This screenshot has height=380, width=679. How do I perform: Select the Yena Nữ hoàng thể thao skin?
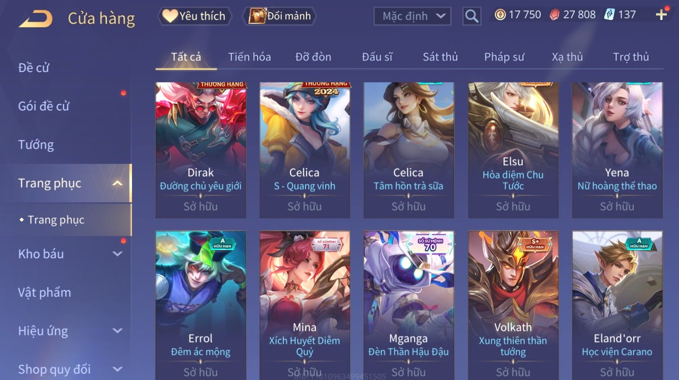(x=617, y=150)
